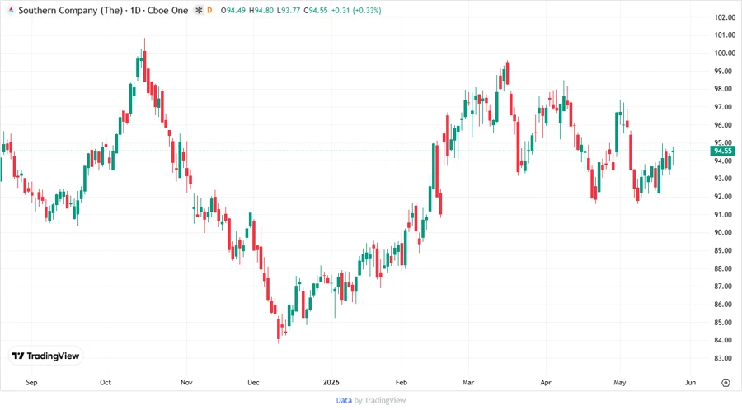Click the asterisk market status icon
742x410 pixels.
click(x=199, y=10)
